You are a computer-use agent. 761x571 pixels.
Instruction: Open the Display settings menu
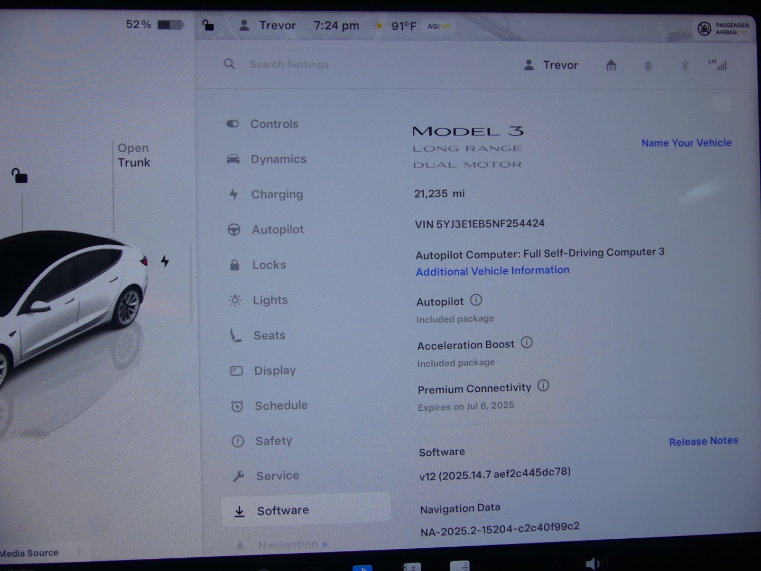click(275, 371)
